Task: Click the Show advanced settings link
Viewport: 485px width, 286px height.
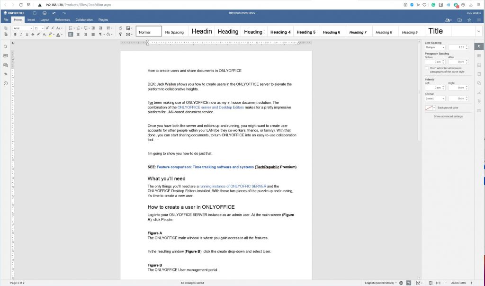Action: (x=448, y=116)
